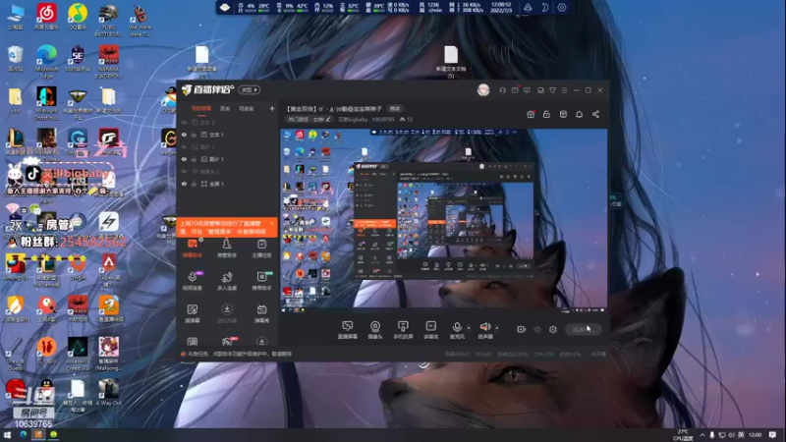Expand the microphone options arrow
Viewport: 786px width, 442px height.
click(x=469, y=328)
